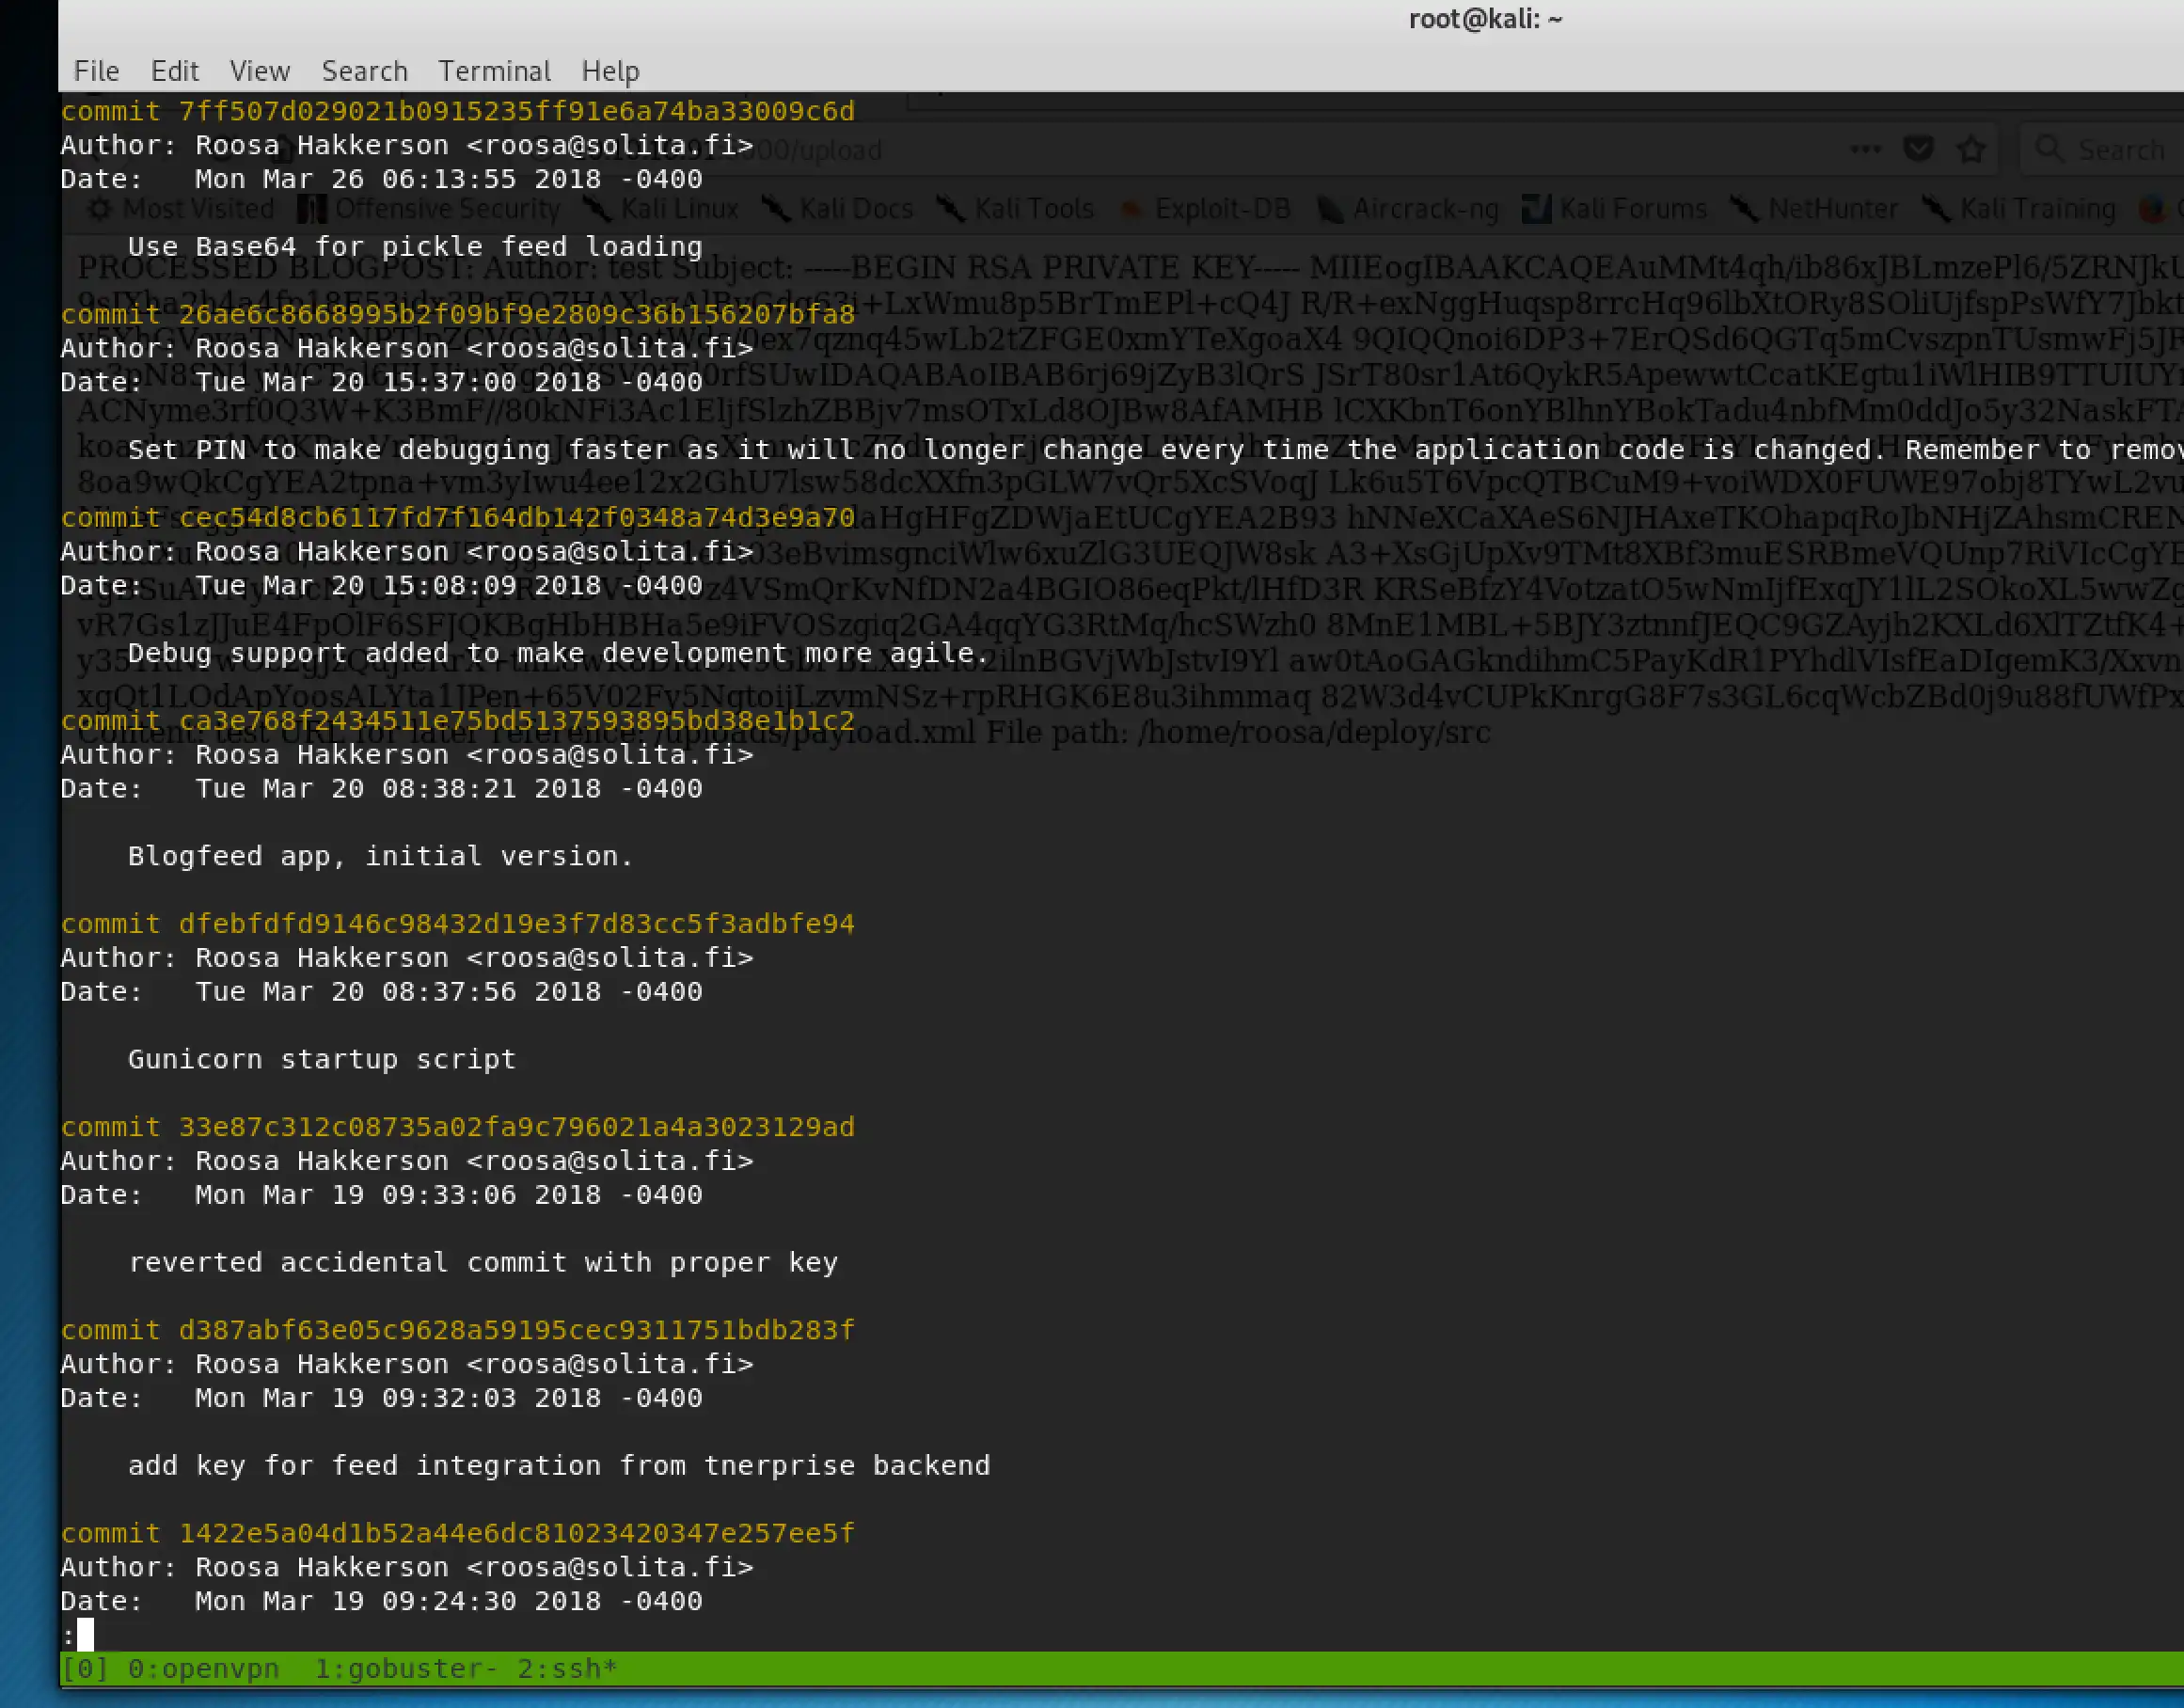
Task: Click commit hash starting with 33e87c3
Action: [516, 1126]
